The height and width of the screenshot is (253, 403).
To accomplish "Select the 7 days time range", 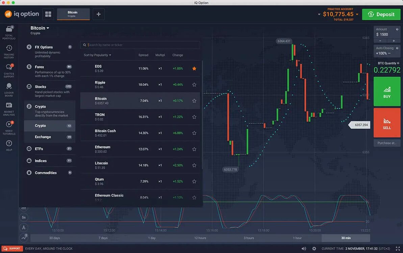I will pos(103,238).
